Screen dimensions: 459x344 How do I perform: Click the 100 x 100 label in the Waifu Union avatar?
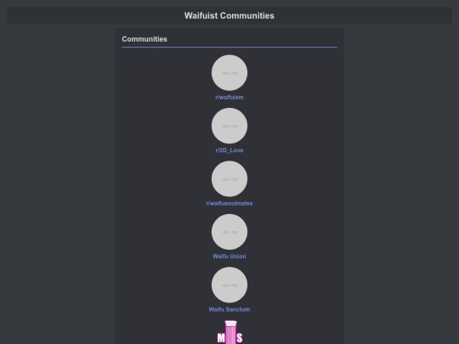[229, 232]
